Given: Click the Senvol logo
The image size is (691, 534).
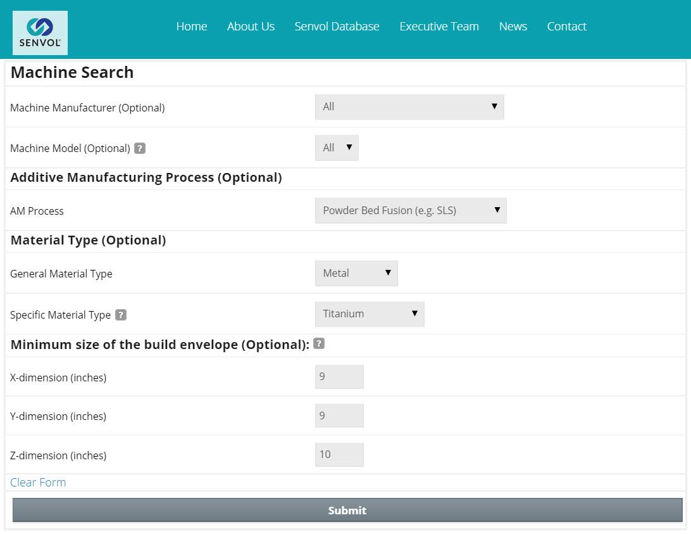Looking at the screenshot, I should point(40,32).
